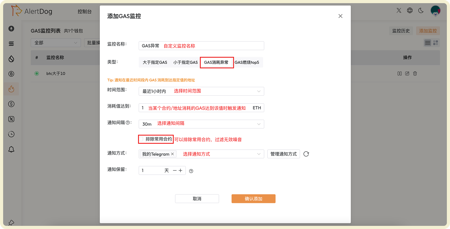Remove 我的Telegram from notification methods
The width and height of the screenshot is (450, 229).
pos(172,154)
